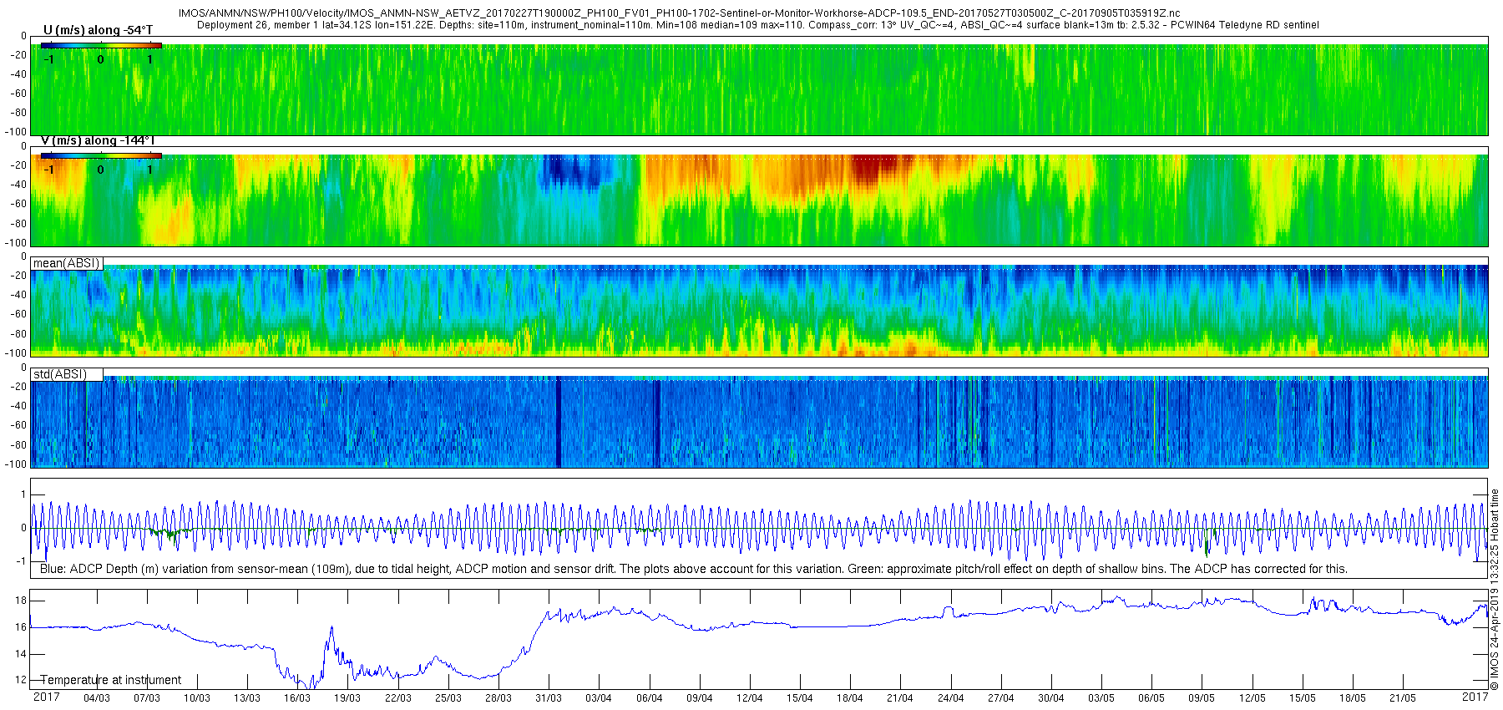This screenshot has width=1503, height=710.
Task: Click the vertical IMOS copyright timestamp text
Action: [x=1495, y=590]
